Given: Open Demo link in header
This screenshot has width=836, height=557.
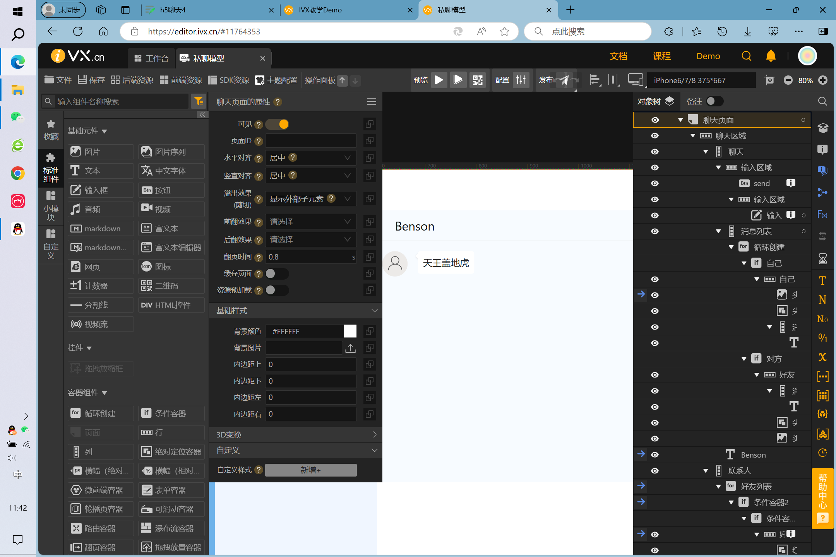Looking at the screenshot, I should (708, 56).
